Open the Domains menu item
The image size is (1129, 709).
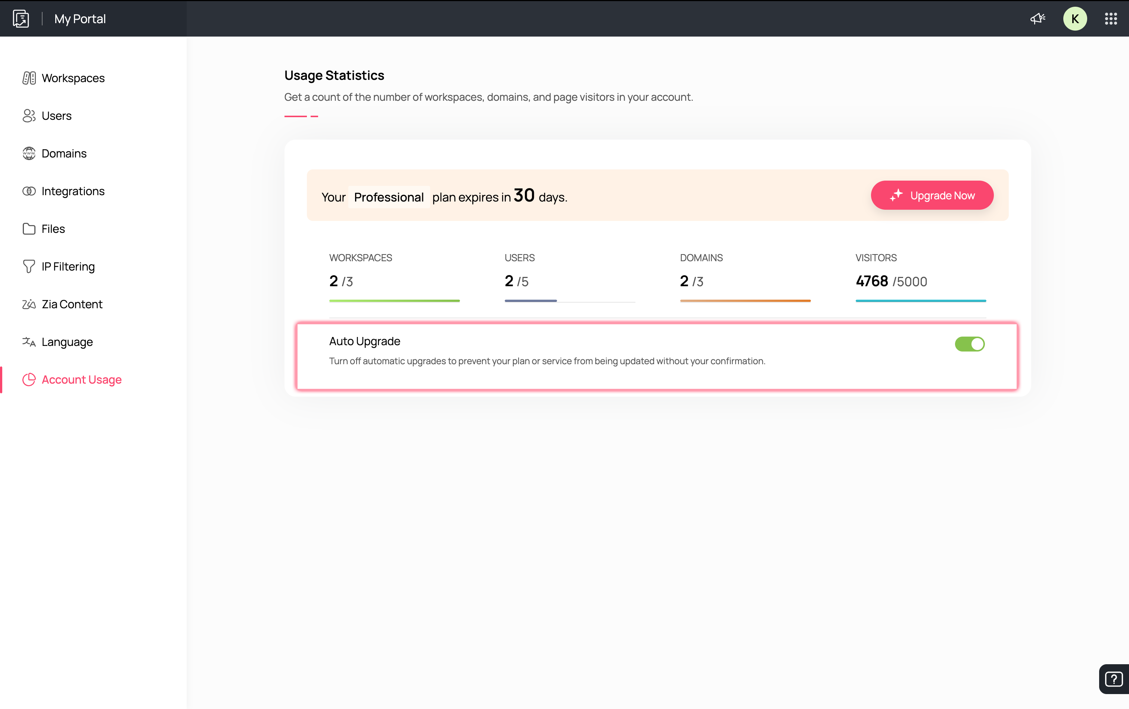(64, 153)
